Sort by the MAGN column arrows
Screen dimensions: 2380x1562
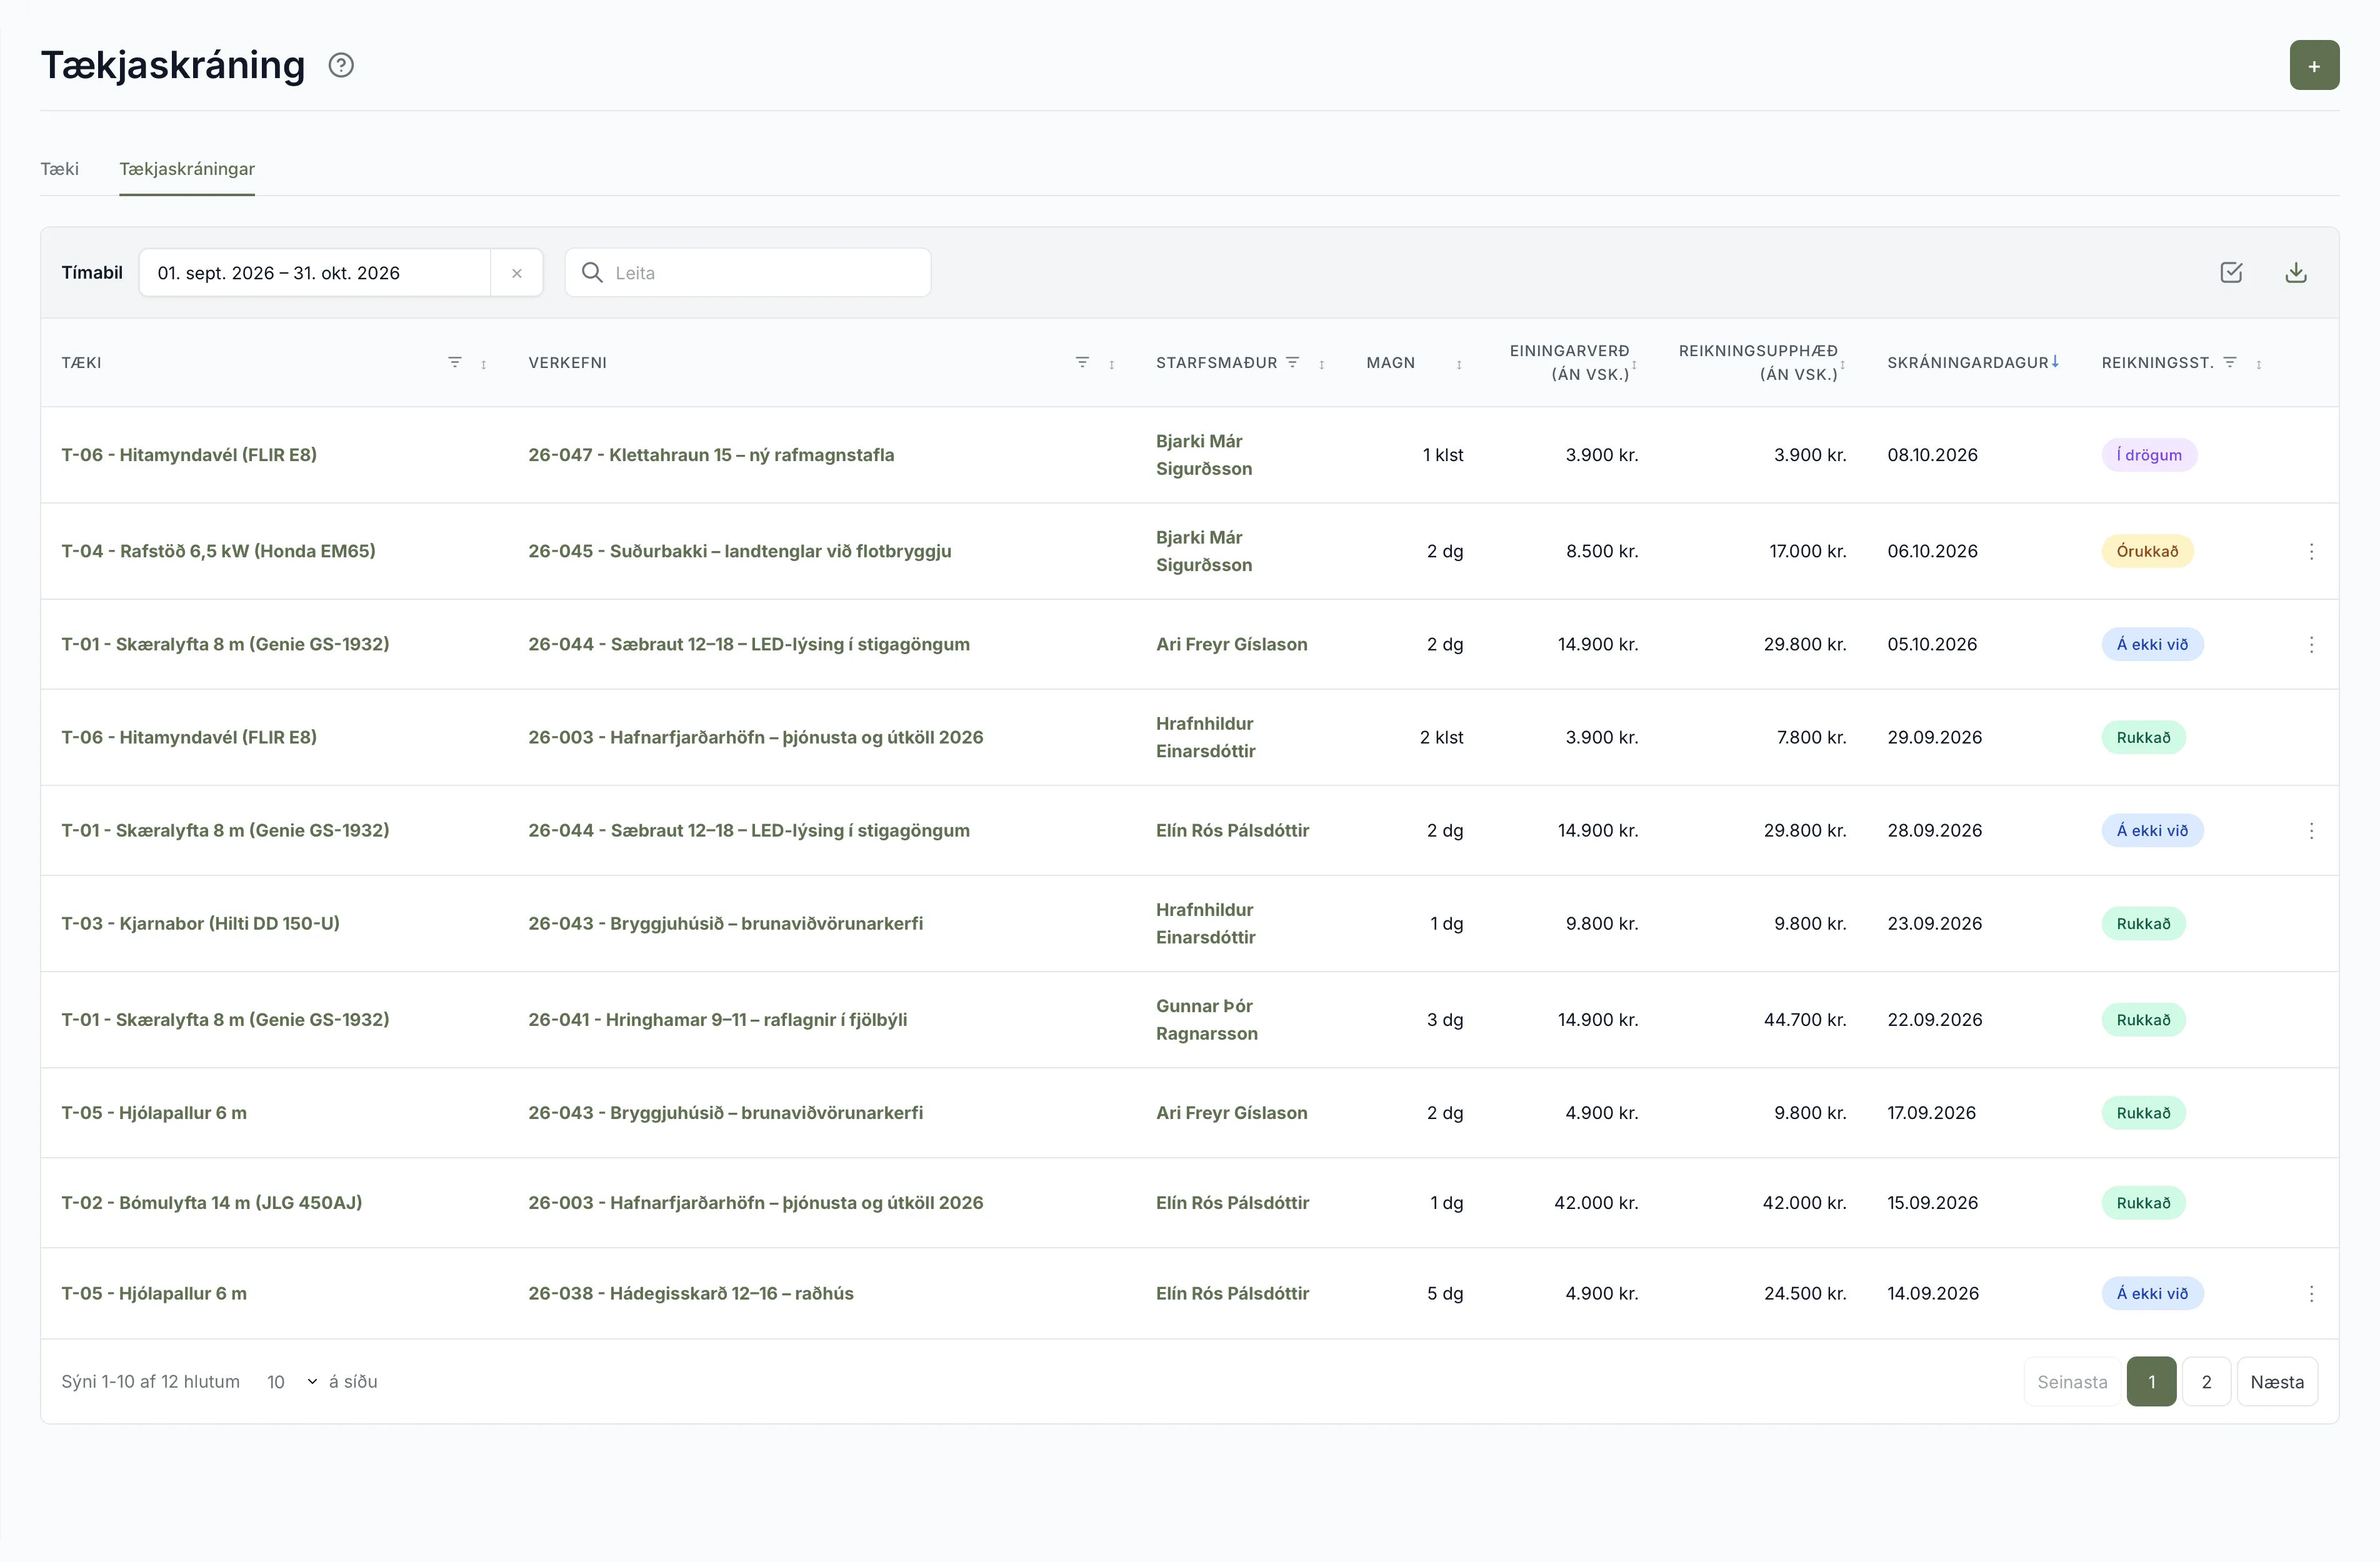point(1459,364)
